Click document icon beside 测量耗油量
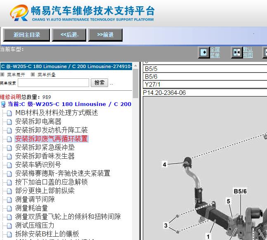267x240 pixels. [9, 208]
